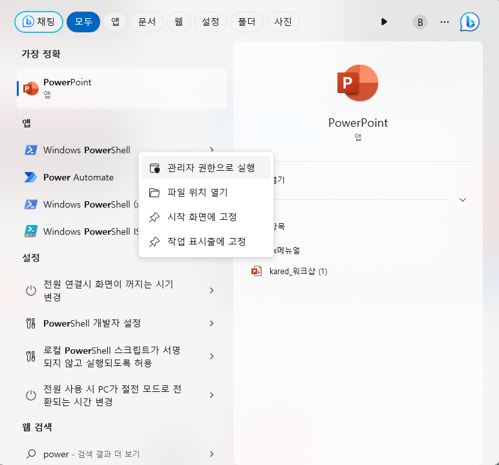This screenshot has height=465, width=499.
Task: Switch to the 앱 filter tab
Action: [115, 22]
